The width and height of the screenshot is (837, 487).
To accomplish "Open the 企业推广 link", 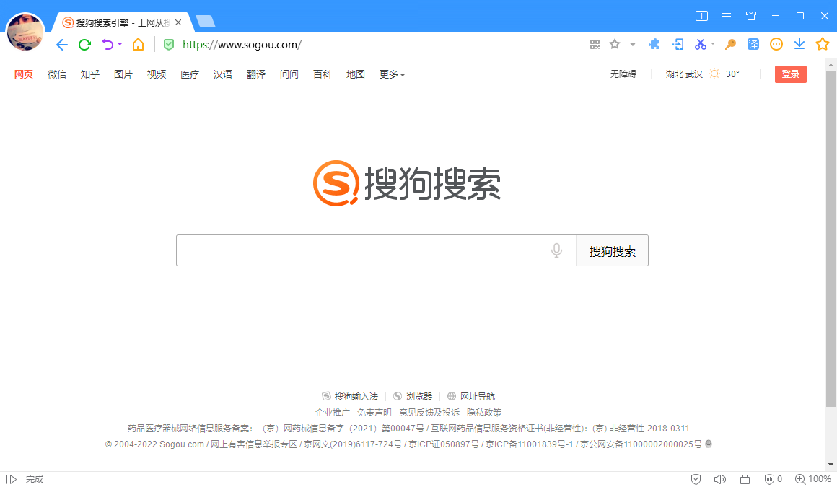I will 333,412.
